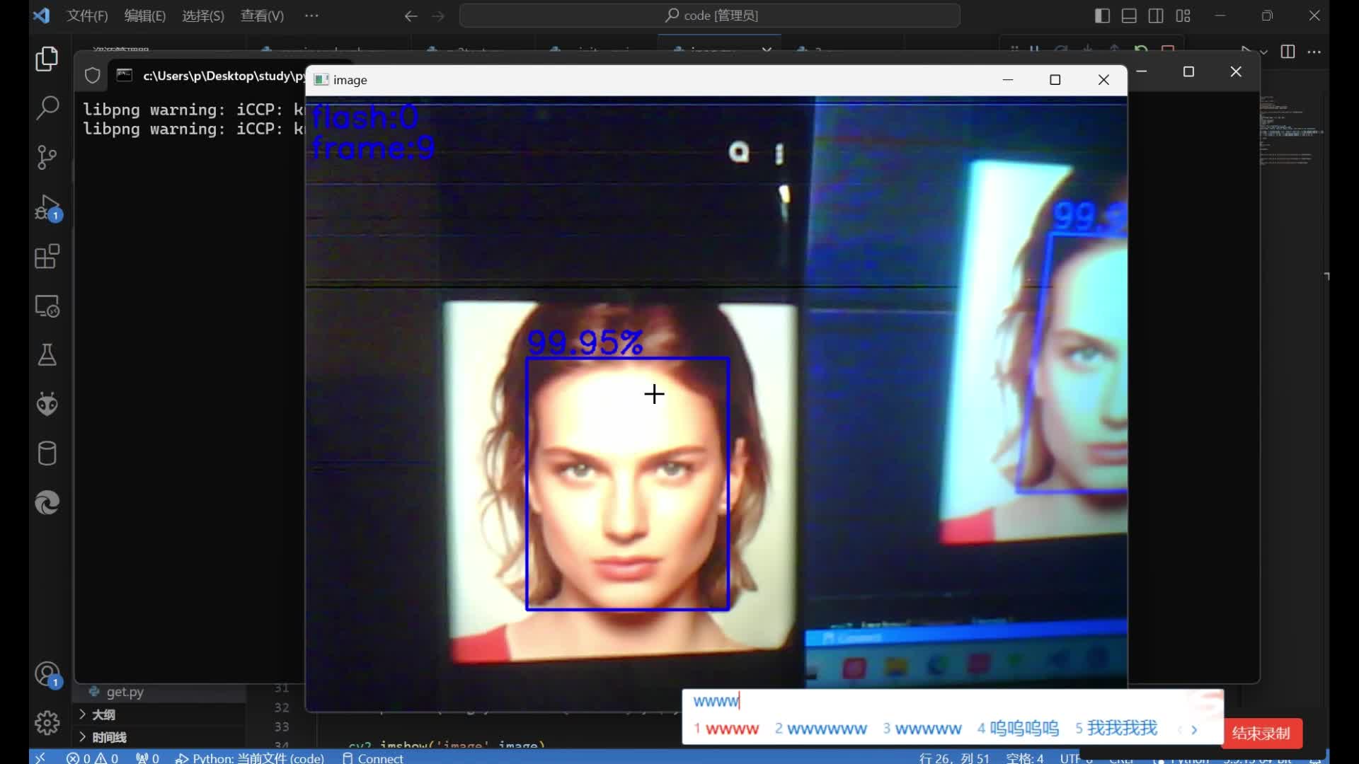Viewport: 1359px width, 764px height.
Task: Toggle the bottom panel layout button
Action: click(x=1129, y=16)
